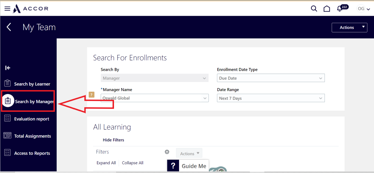Screen dimensions: 374x173
Task: Open the Actions dropdown in header
Action: coord(349,27)
